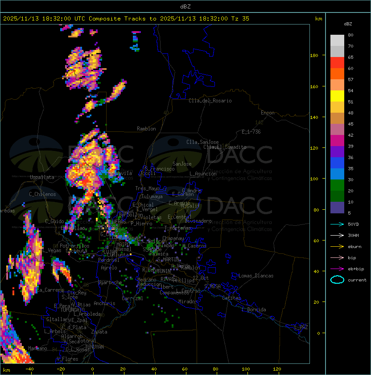The image size is (371, 375).
Task: Click the '-40' km axis tick label
Action: pos(29,369)
